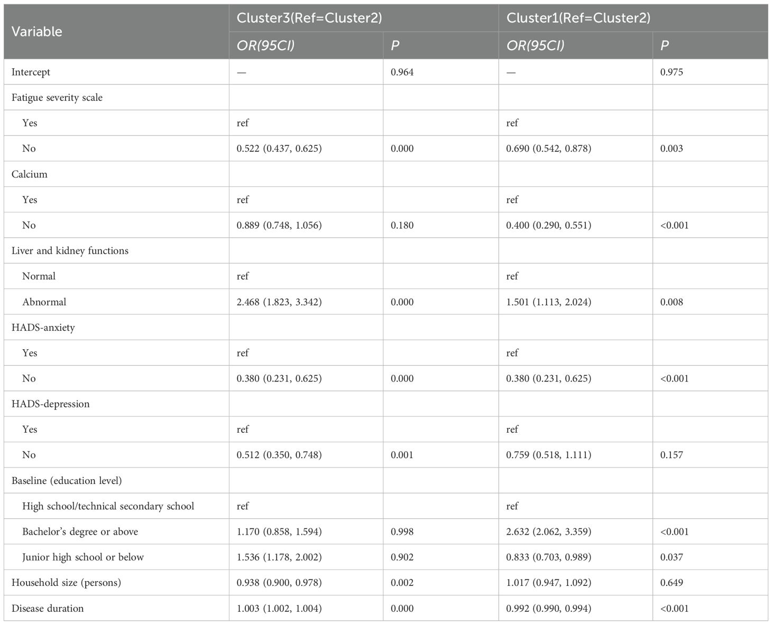Select the Normal reference row label
772x625 pixels.
pos(39,276)
